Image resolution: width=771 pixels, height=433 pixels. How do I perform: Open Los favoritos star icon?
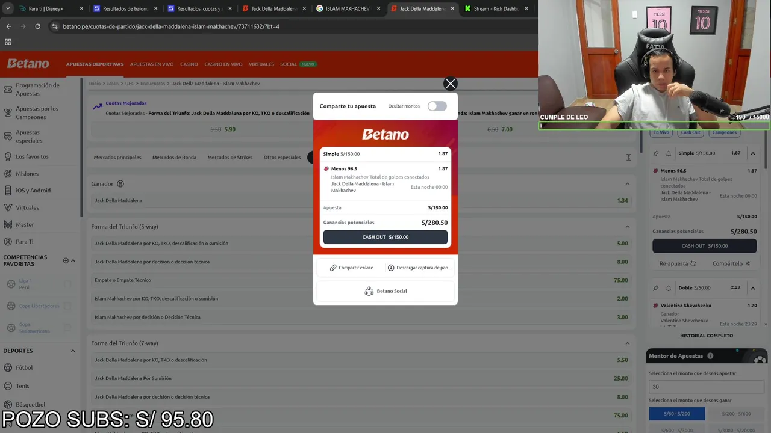pos(8,156)
